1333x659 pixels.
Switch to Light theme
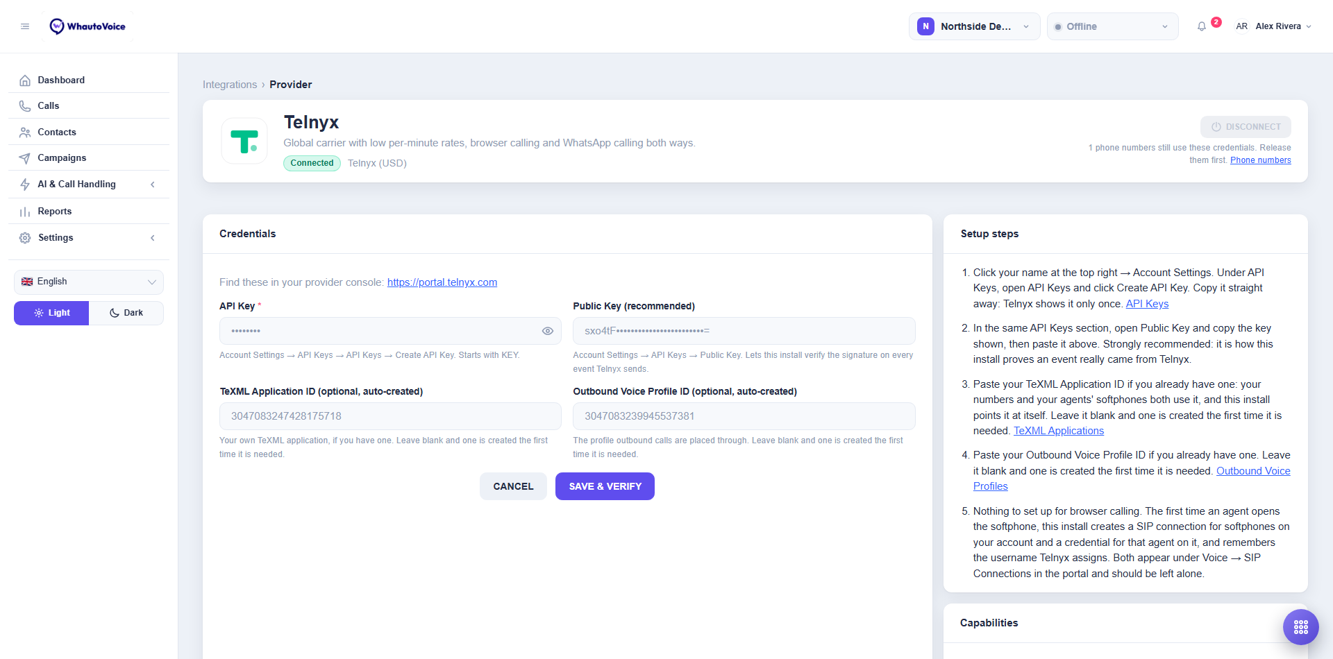51,313
